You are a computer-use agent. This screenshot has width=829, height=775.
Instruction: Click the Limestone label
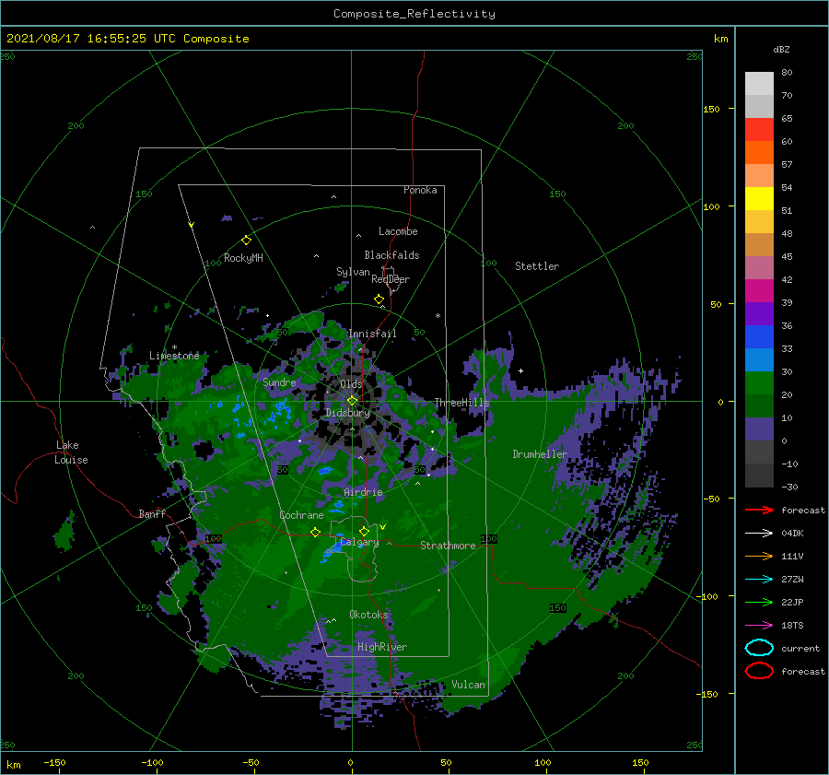coord(174,356)
